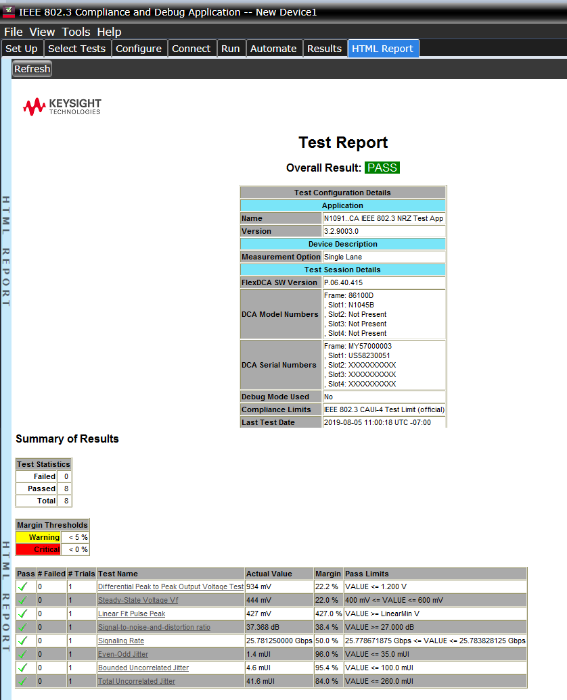This screenshot has width=567, height=700.
Task: Open the Differential Peak to Peak Output Voltage Test link
Action: coord(170,586)
